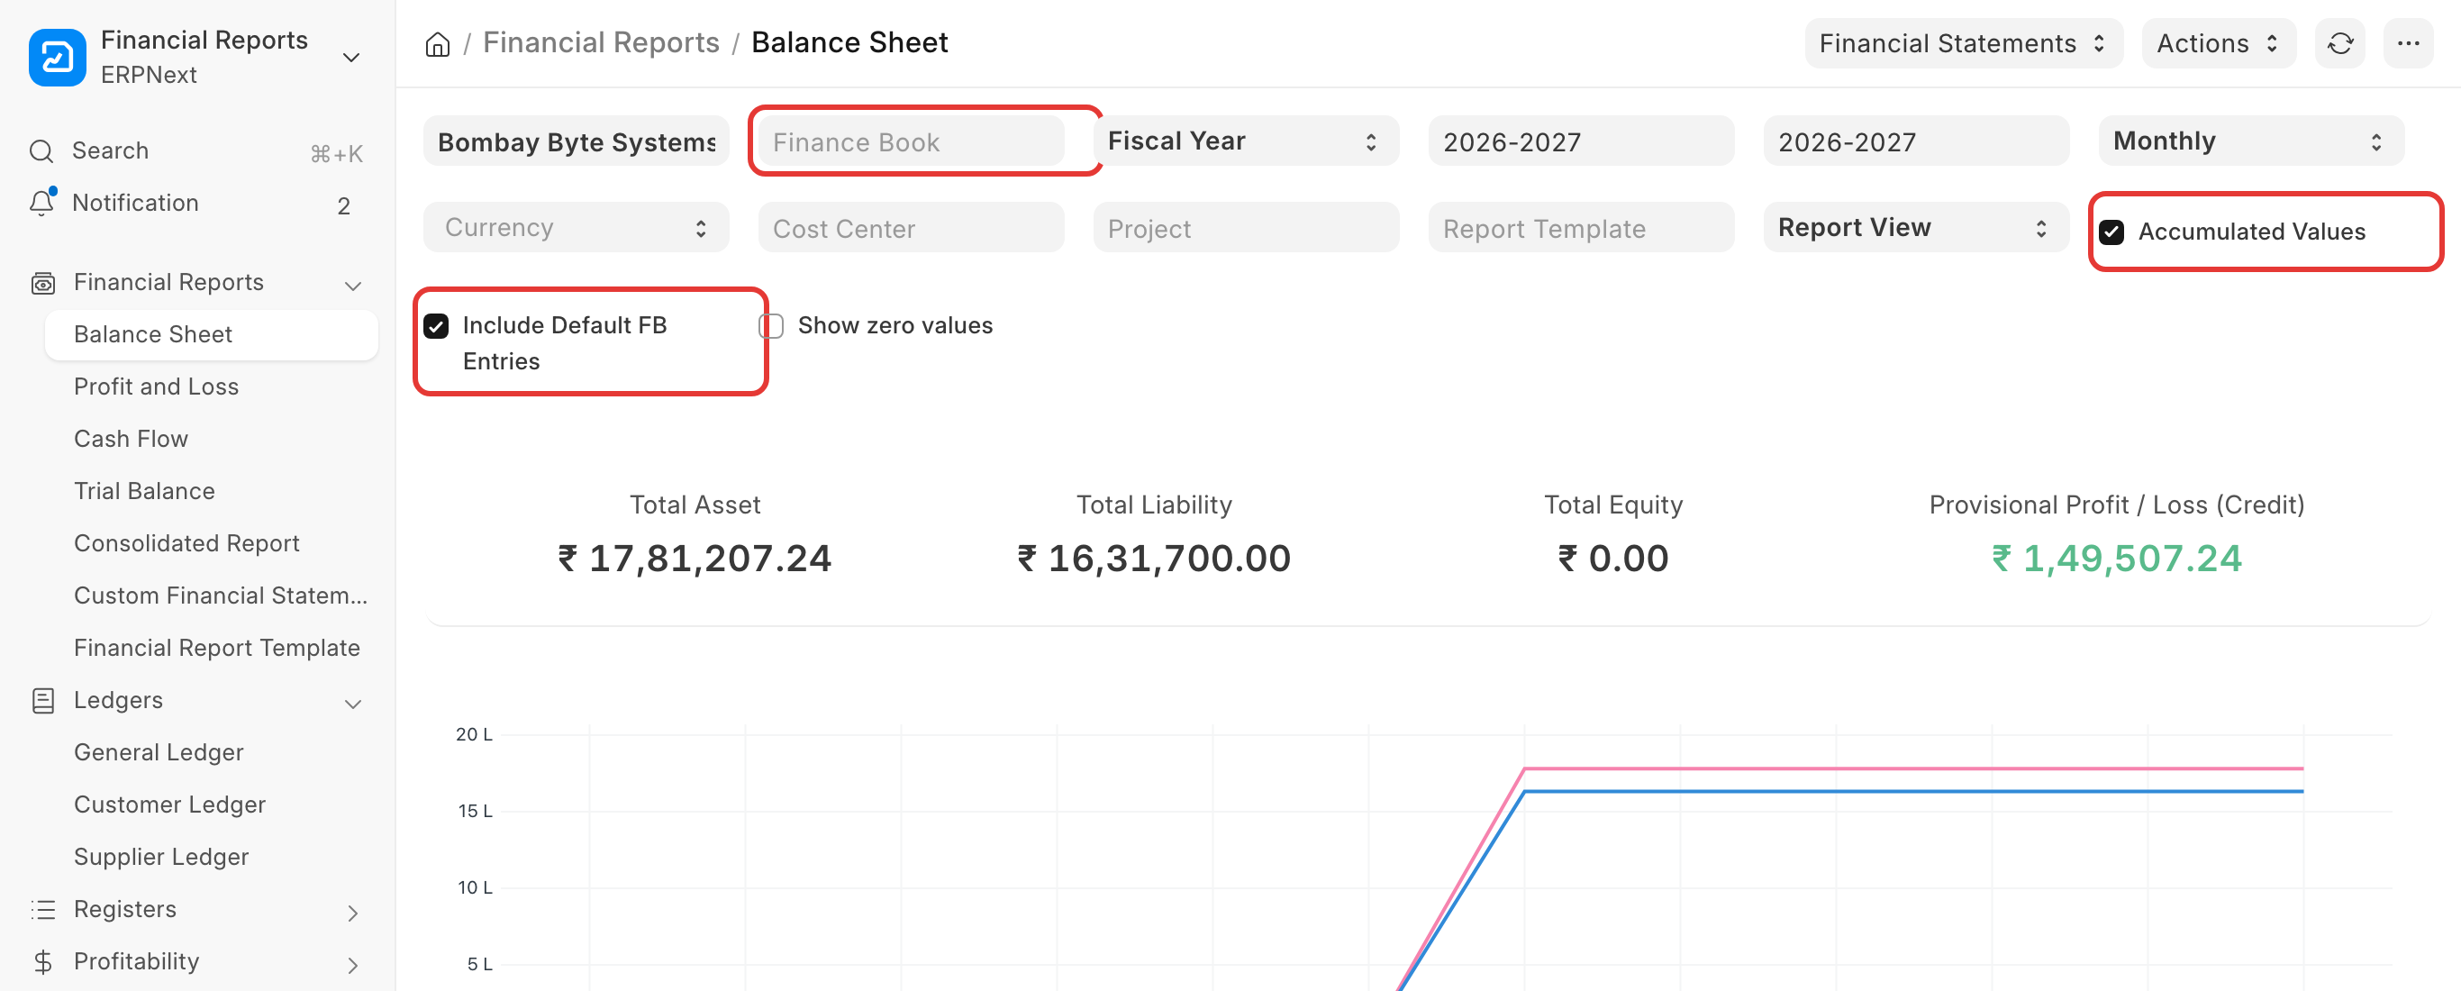Image resolution: width=2461 pixels, height=991 pixels.
Task: Open the Financial Statements dropdown
Action: point(1963,44)
